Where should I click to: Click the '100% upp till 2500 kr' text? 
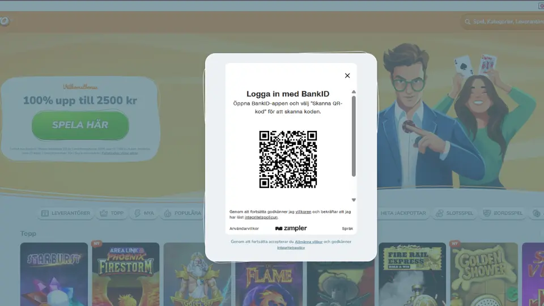80,100
